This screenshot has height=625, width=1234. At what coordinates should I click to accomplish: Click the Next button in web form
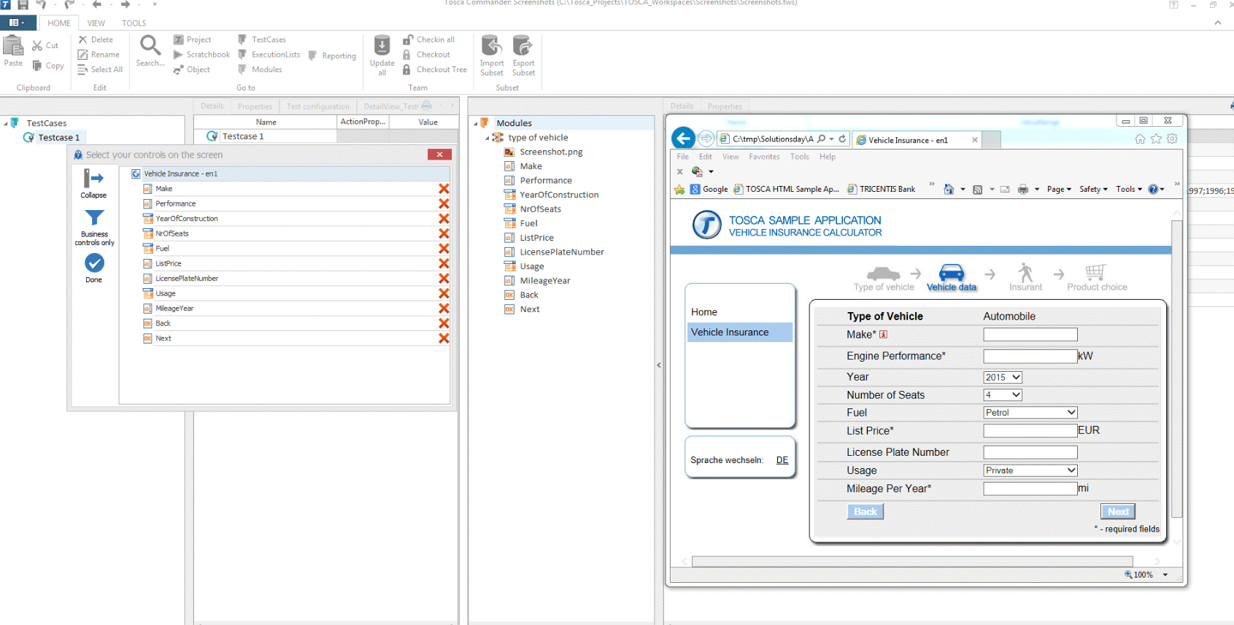tap(1118, 512)
